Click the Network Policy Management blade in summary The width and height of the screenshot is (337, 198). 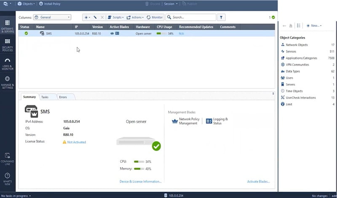[x=186, y=121]
